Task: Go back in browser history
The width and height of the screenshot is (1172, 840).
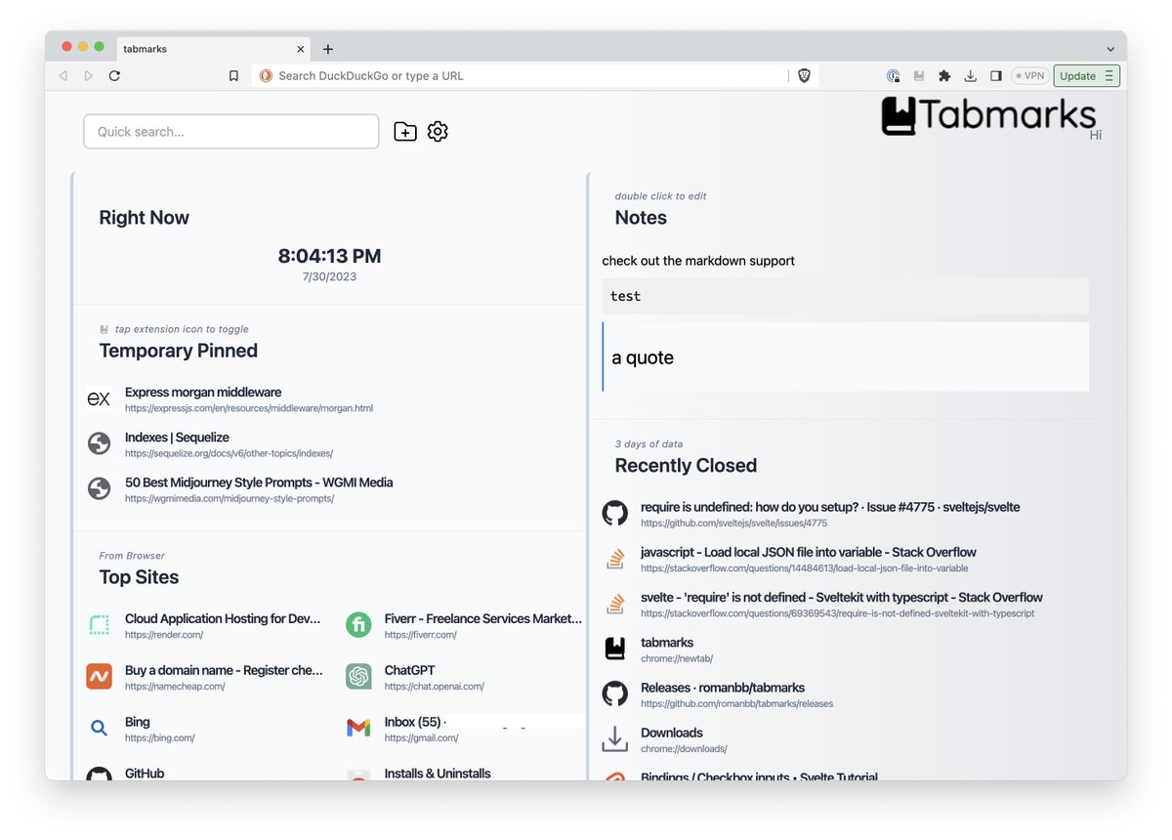Action: (63, 76)
